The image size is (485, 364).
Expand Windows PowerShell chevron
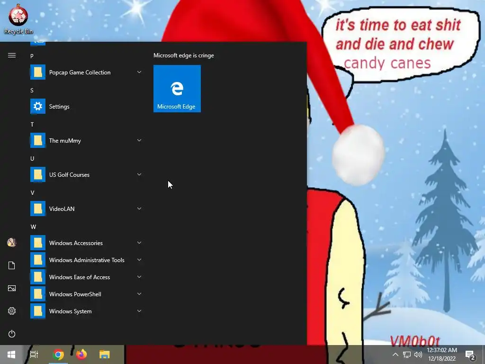139,294
